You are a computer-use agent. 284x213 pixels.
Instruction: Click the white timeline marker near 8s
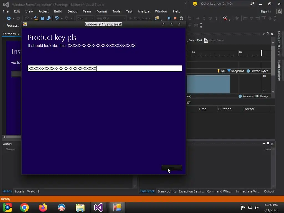click(x=261, y=53)
